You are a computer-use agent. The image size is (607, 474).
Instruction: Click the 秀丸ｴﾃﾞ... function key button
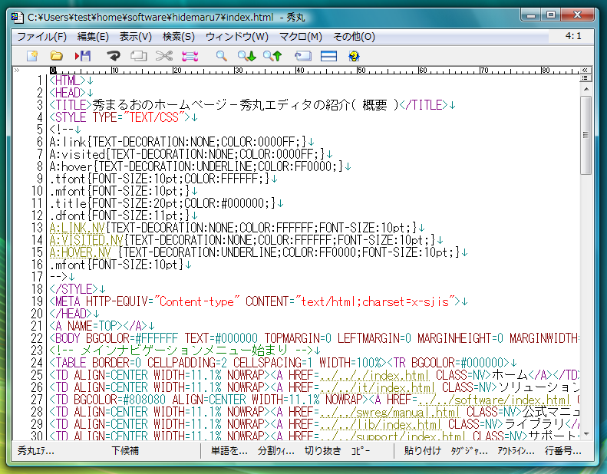36,451
